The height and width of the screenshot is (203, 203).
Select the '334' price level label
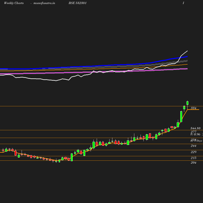click(x=194, y=108)
